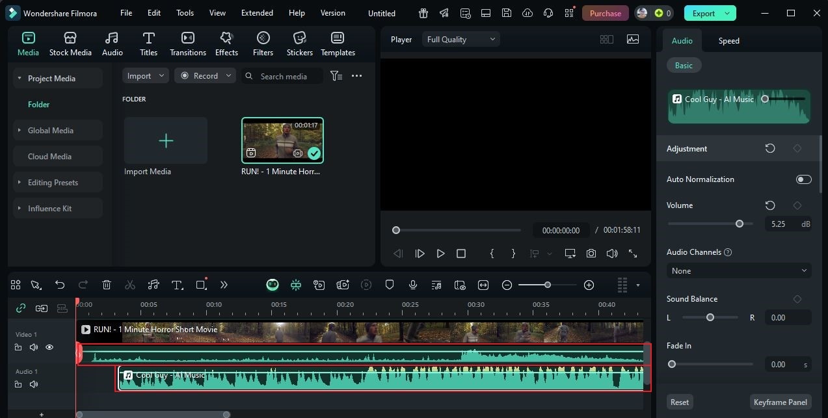
Task: Mute the Audio 1 track
Action: [34, 384]
